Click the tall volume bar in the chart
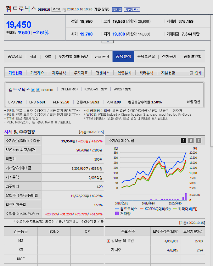The width and height of the screenshot is (213, 266). click(186, 197)
